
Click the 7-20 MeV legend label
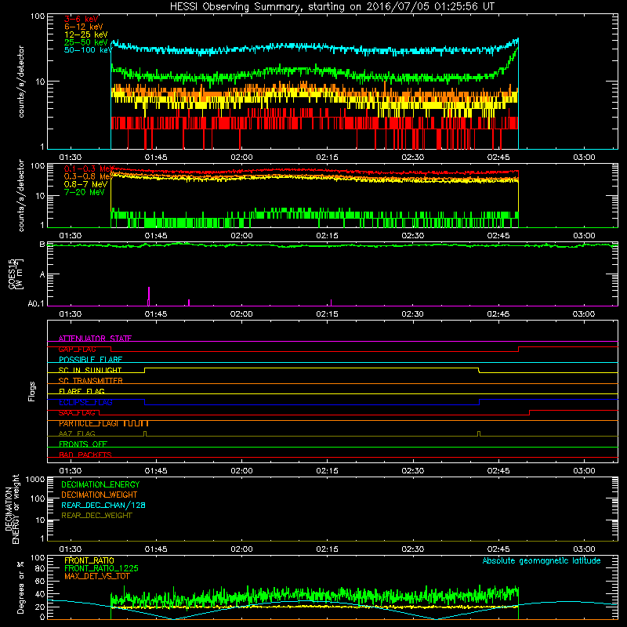point(84,192)
